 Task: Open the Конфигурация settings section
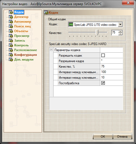(26, 55)
